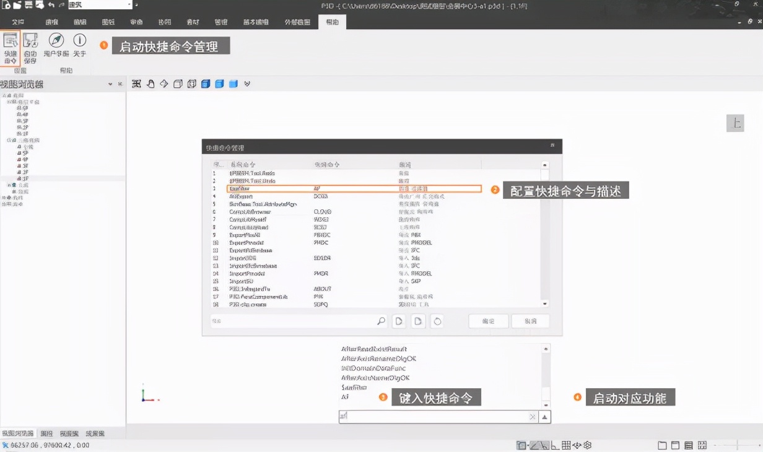
Task: Toggle the grid snap icon on the status bar
Action: pyautogui.click(x=566, y=445)
